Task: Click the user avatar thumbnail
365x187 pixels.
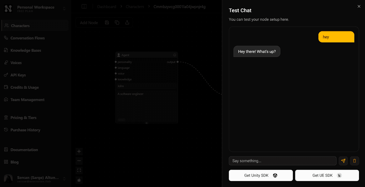Action: point(8,178)
